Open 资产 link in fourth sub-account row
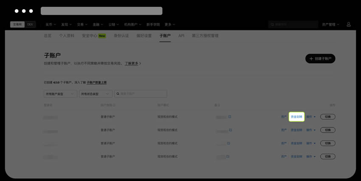 click(x=284, y=157)
